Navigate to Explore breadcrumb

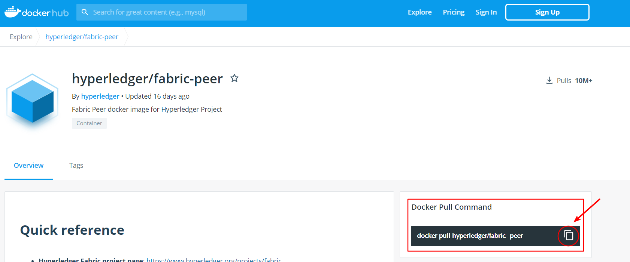(21, 37)
